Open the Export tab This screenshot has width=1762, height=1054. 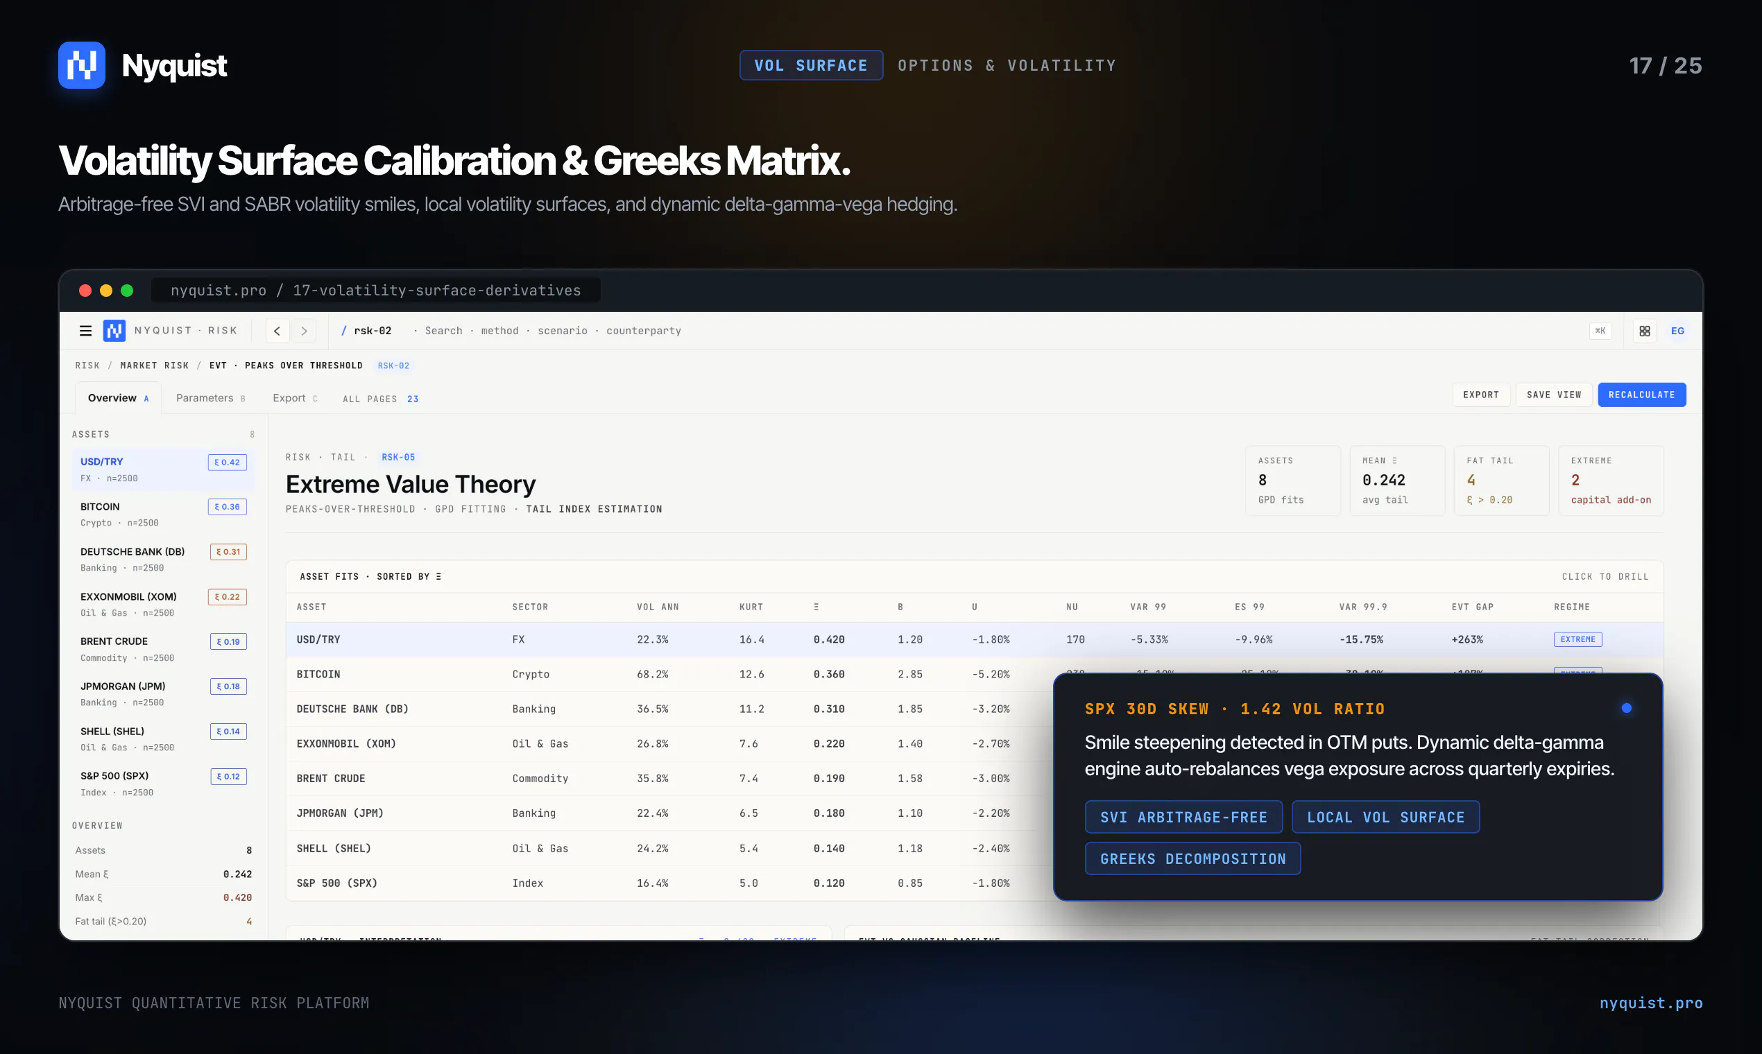[x=295, y=398]
